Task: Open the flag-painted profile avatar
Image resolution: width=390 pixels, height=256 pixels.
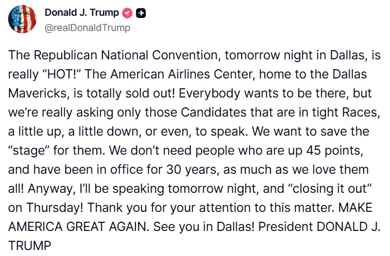Action: tap(22, 19)
